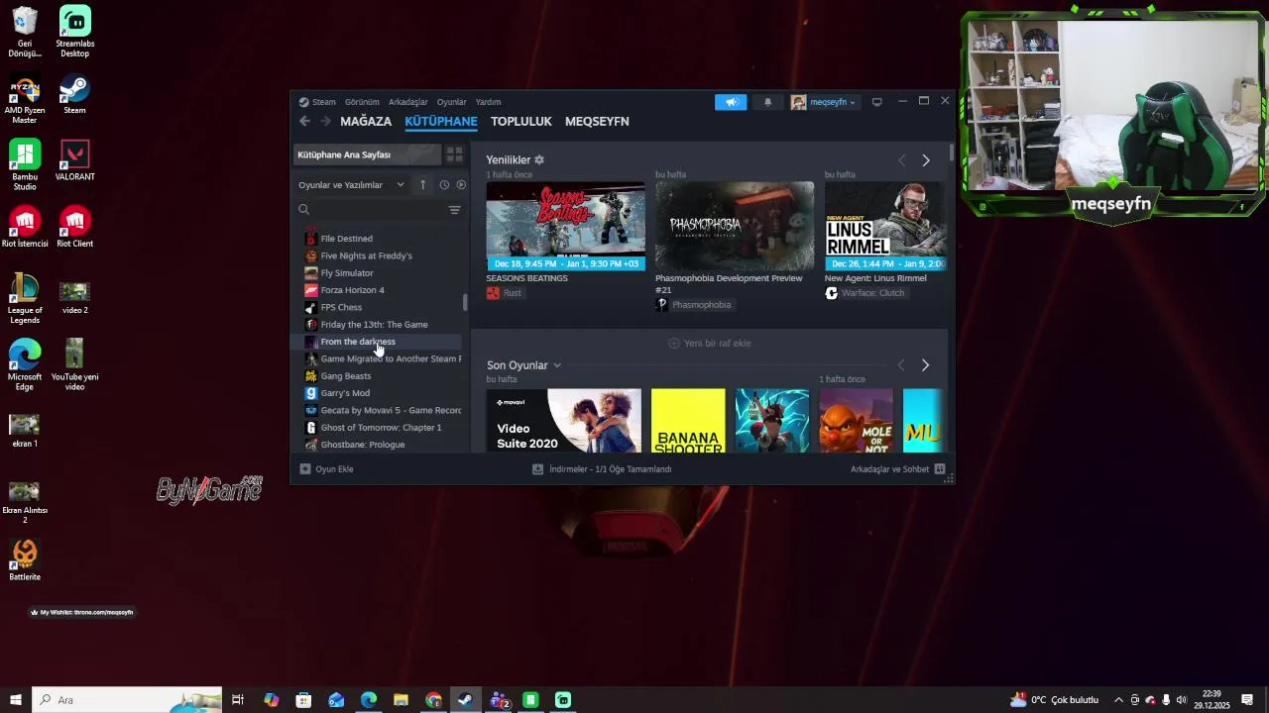The width and height of the screenshot is (1269, 713).
Task: Open Steam notifications bell
Action: [767, 102]
